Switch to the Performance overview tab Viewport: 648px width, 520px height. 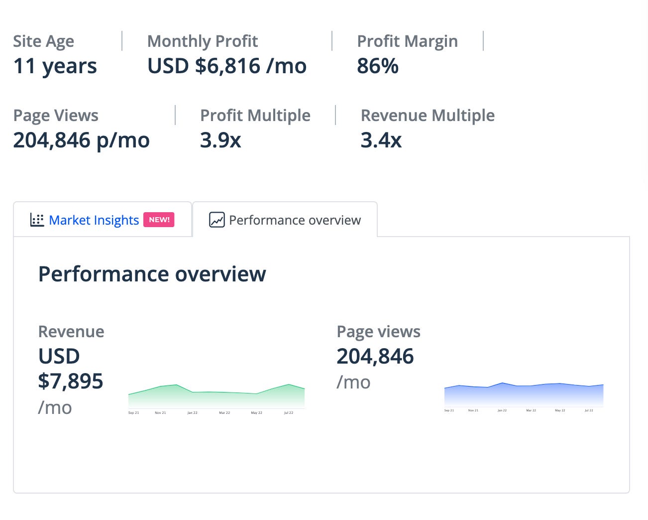285,219
